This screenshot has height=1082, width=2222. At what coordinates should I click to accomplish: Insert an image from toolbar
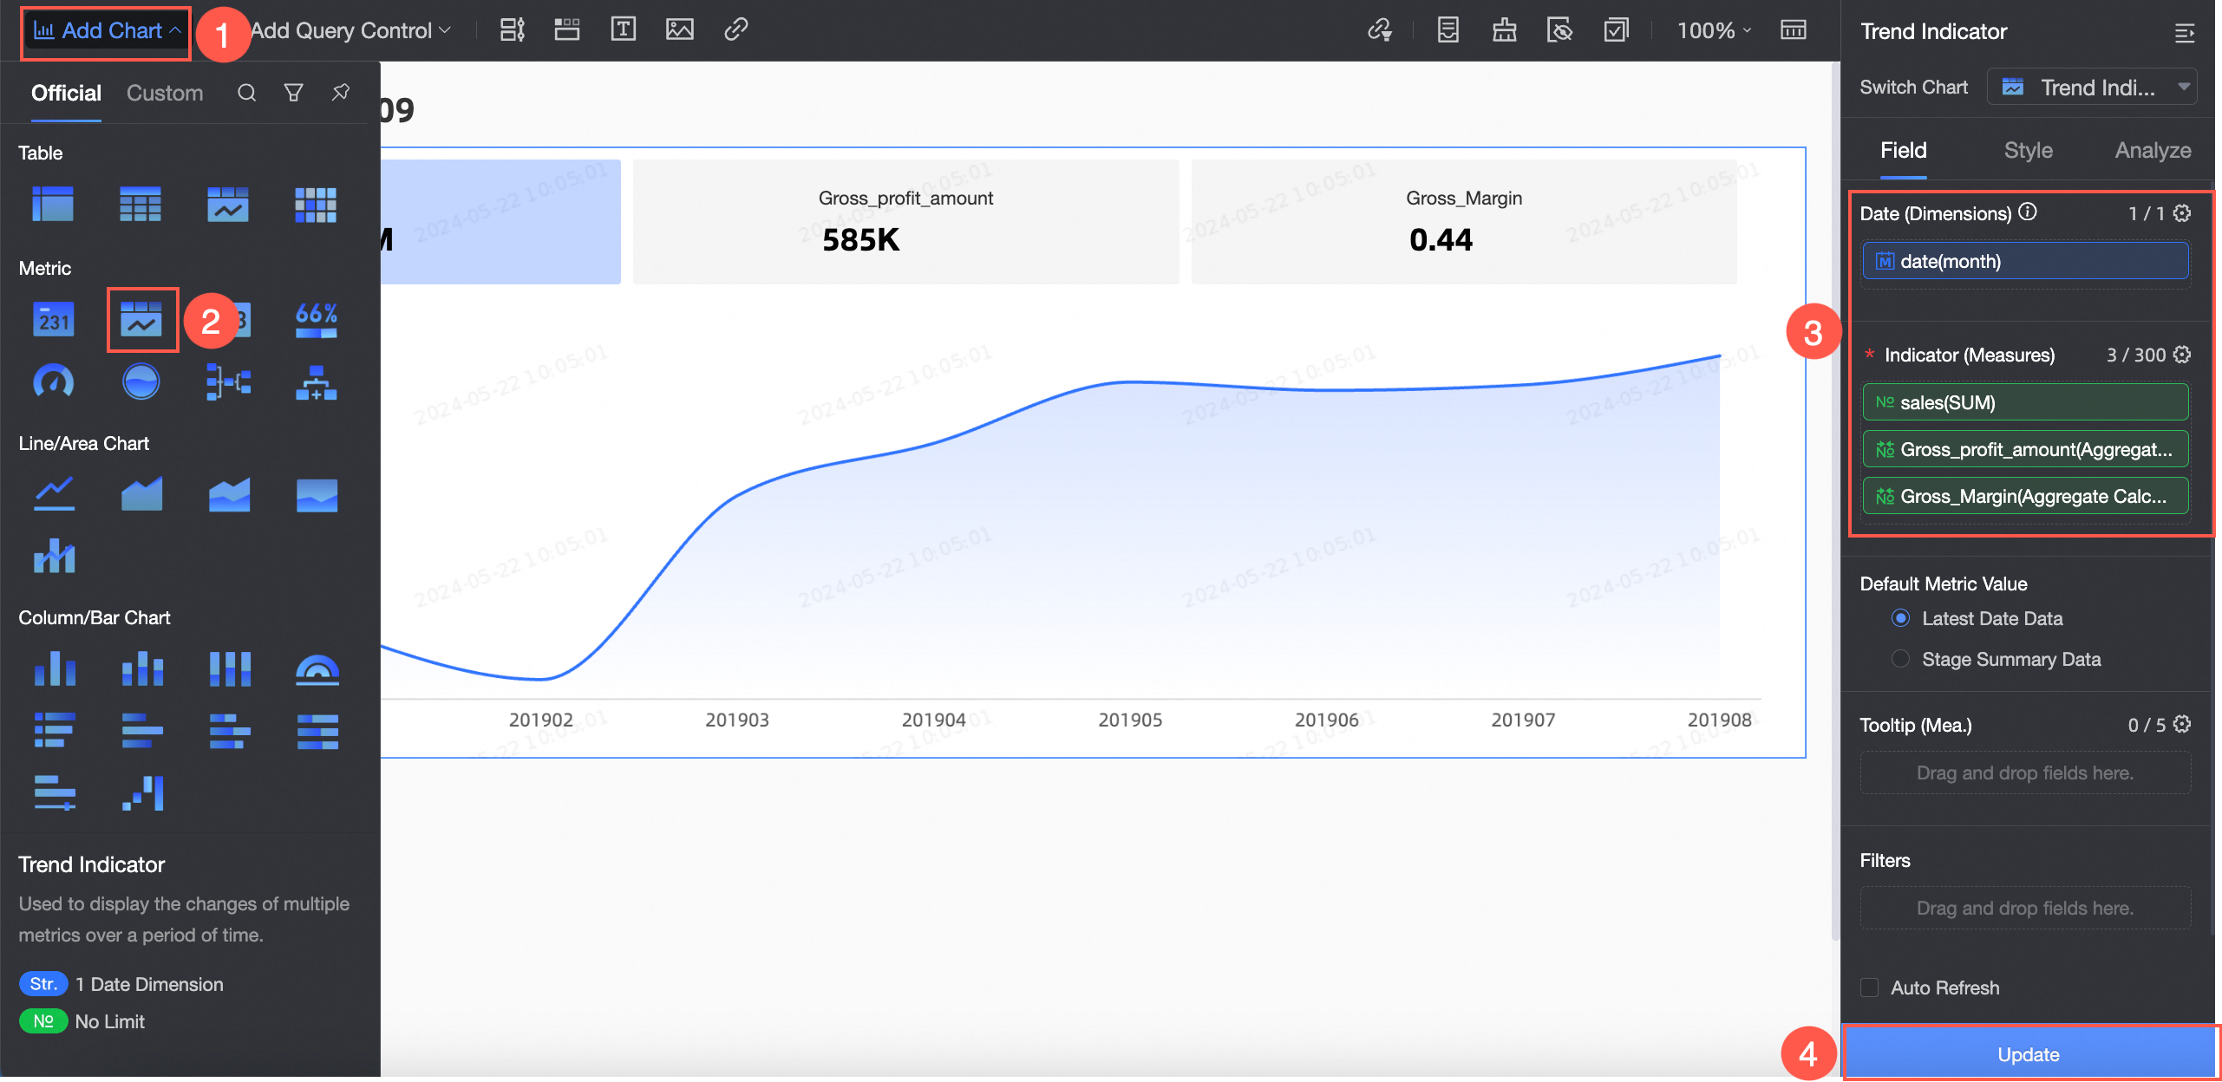(679, 30)
